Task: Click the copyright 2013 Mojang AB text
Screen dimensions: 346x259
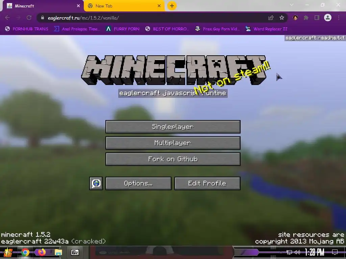Action: 300,241
